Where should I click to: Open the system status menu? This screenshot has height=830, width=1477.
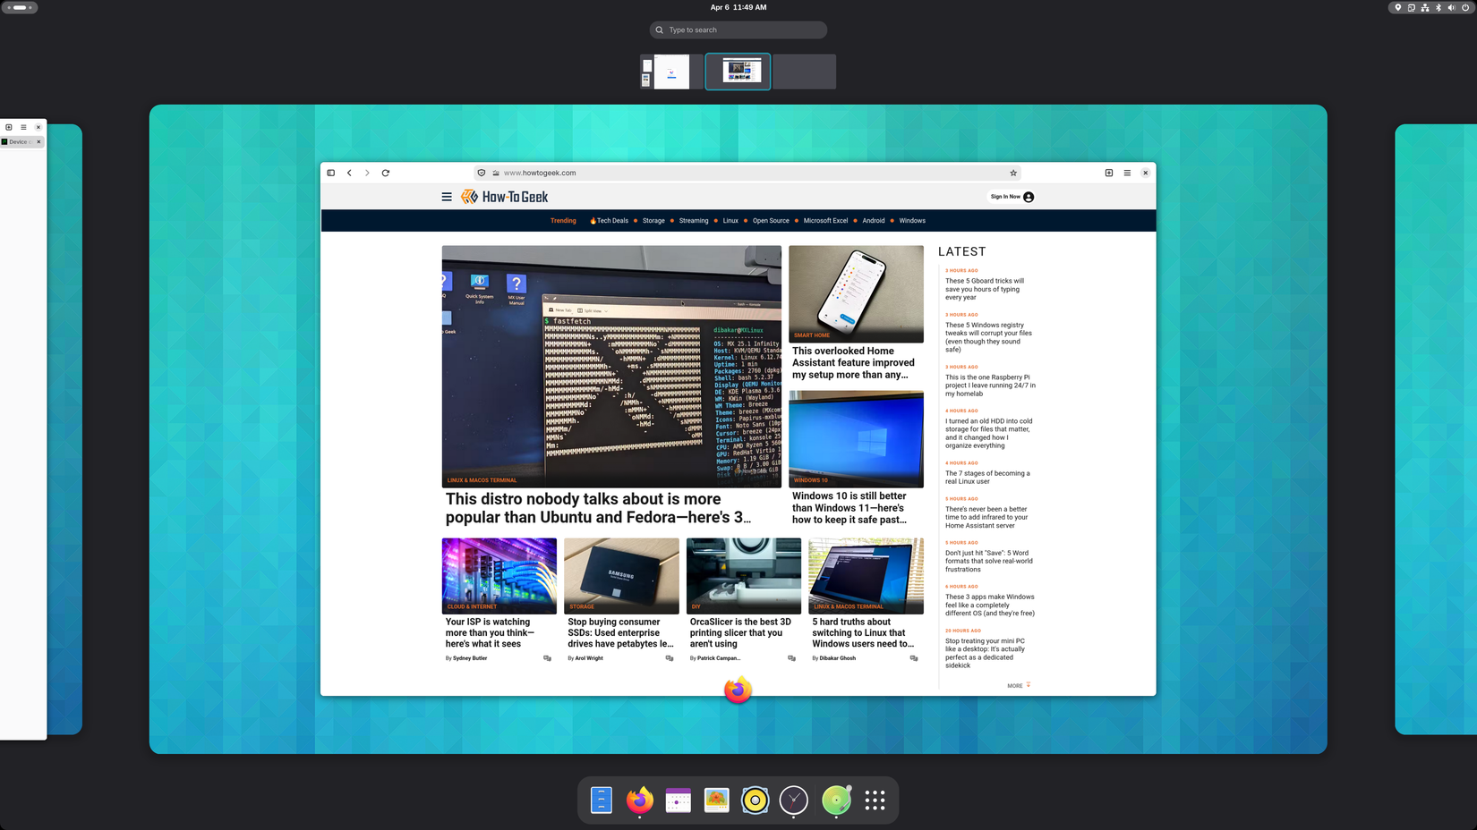click(1431, 7)
